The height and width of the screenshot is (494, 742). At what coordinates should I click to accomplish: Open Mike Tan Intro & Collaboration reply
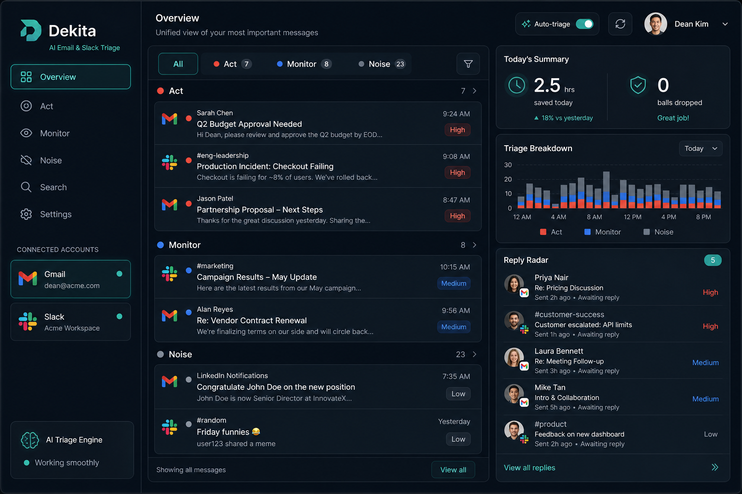tap(613, 397)
